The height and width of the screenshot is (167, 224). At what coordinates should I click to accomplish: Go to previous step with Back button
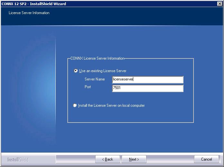[107, 159]
